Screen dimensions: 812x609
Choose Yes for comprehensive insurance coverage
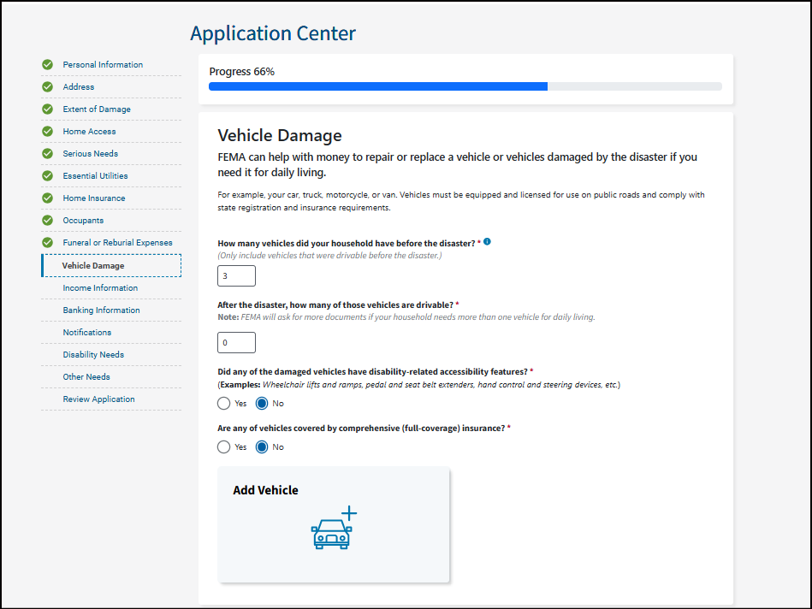pyautogui.click(x=224, y=446)
